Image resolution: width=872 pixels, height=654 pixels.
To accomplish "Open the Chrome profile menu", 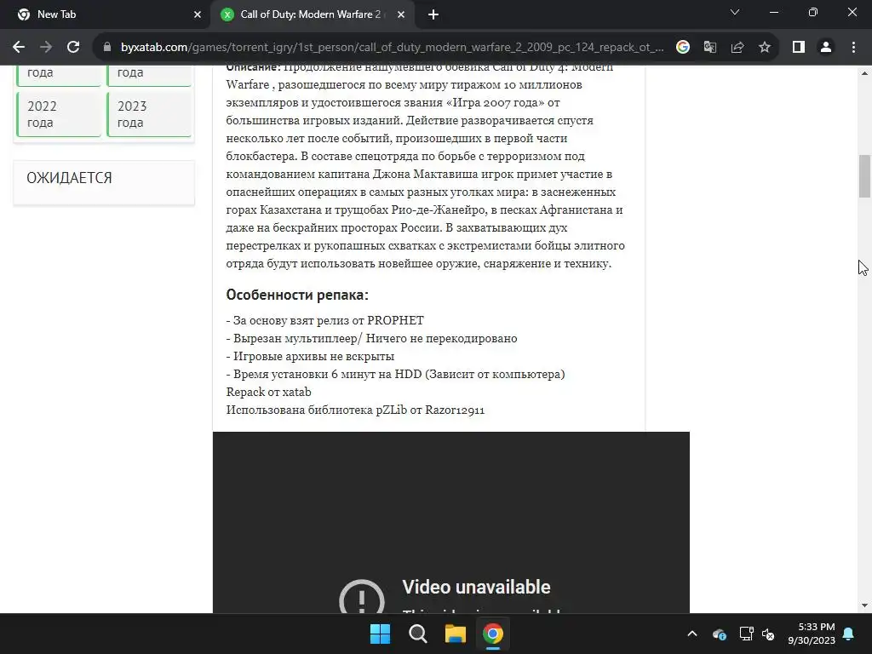I will (x=826, y=48).
